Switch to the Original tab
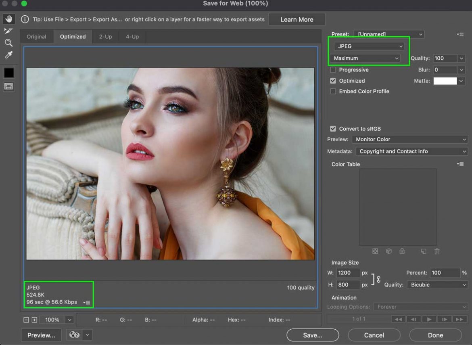 [36, 37]
